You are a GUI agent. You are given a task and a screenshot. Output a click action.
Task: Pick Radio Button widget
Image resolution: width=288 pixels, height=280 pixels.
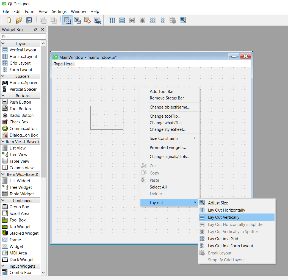[21, 115]
